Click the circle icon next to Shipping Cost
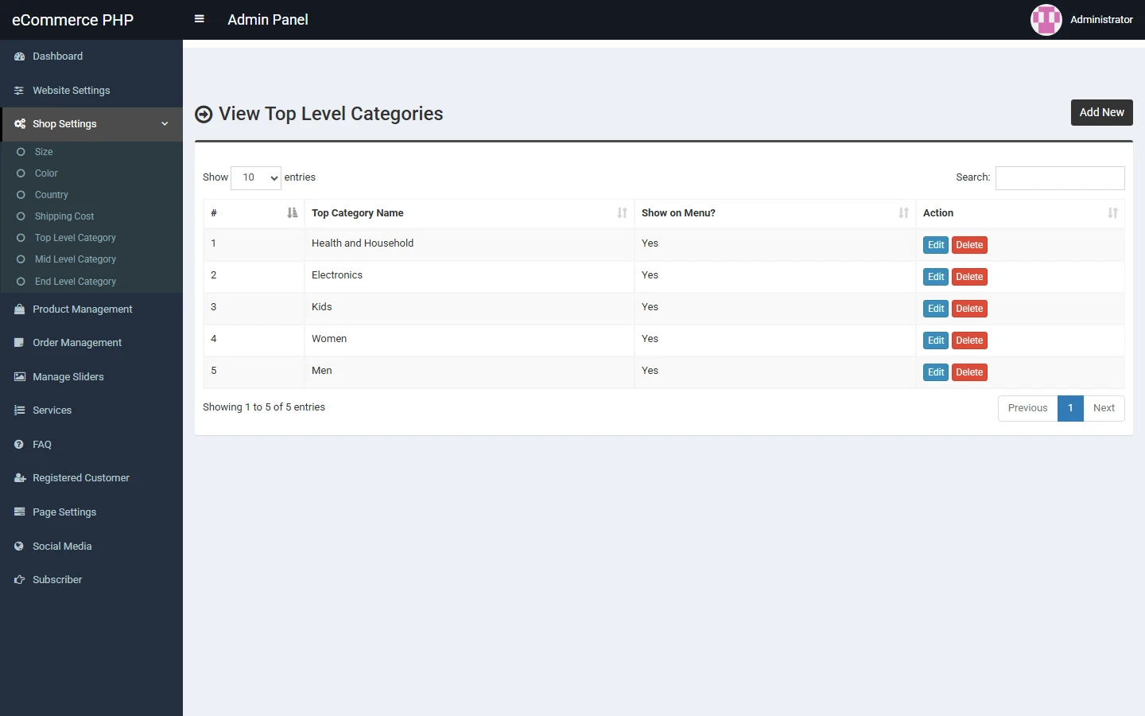Viewport: 1145px width, 716px height. click(x=21, y=216)
